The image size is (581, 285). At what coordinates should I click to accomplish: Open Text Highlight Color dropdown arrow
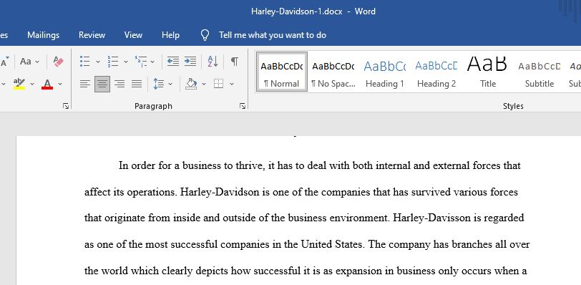tap(32, 84)
